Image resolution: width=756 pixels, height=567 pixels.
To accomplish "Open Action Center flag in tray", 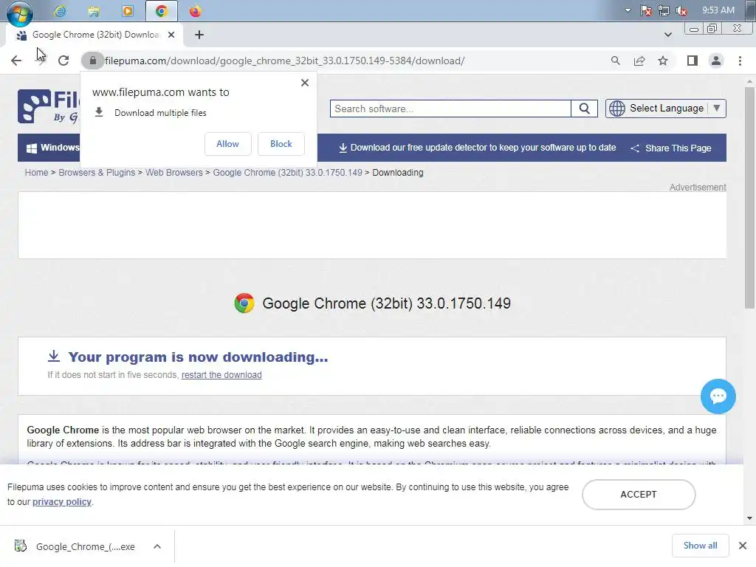I will point(645,10).
